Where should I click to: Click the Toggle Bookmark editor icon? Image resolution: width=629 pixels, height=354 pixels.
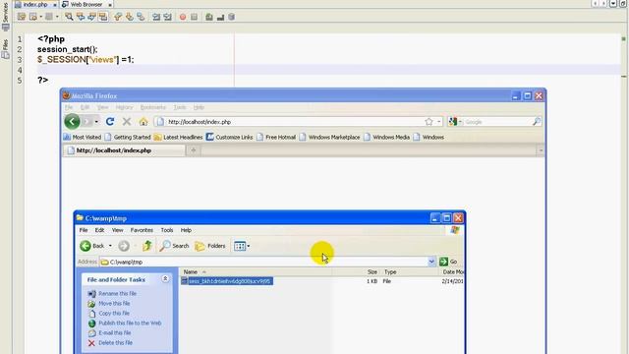click(x=141, y=17)
